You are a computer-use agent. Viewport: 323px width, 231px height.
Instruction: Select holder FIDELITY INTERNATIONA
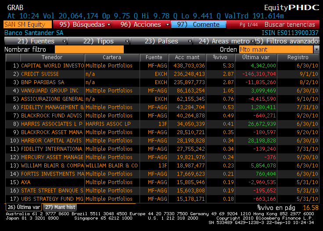coord(51,149)
